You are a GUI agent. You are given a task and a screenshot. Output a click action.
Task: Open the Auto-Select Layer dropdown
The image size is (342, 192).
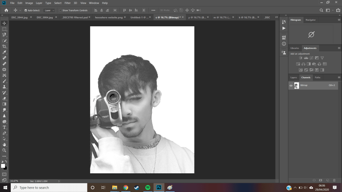tap(49, 10)
